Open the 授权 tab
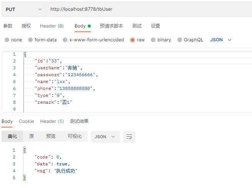 [26, 26]
